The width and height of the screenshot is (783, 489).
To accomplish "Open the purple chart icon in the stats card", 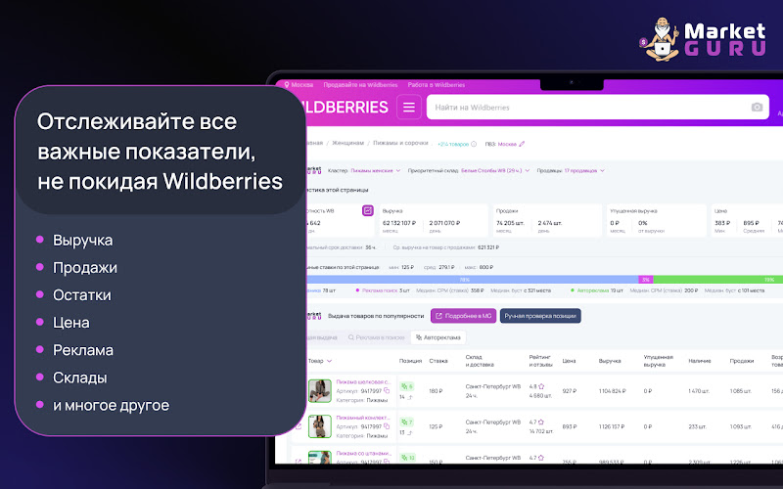I will [368, 210].
